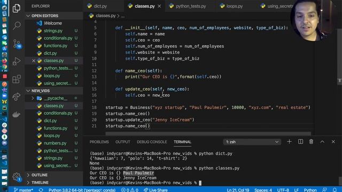Collapse the Open Editors section
342x192 pixels.
pyautogui.click(x=45, y=15)
